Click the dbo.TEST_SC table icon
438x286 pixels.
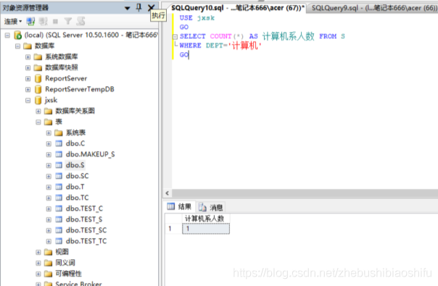(x=59, y=230)
